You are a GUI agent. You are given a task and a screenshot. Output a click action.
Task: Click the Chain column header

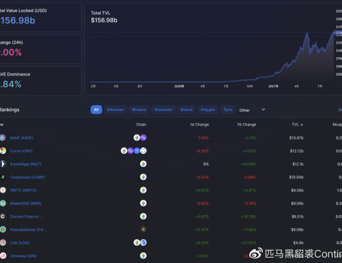pos(141,124)
